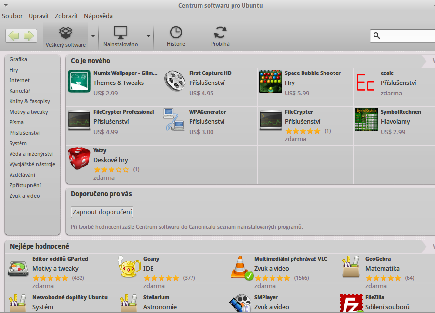435x313 pixels.
Task: Open the ecalc red Ec icon
Action: tap(365, 83)
